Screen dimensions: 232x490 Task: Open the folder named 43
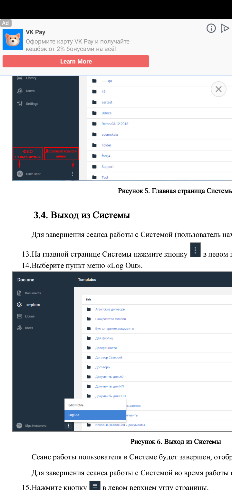103,92
